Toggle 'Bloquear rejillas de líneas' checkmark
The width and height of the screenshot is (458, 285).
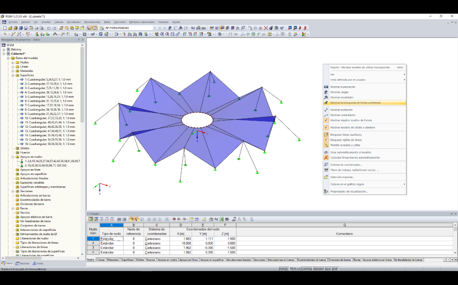326,140
